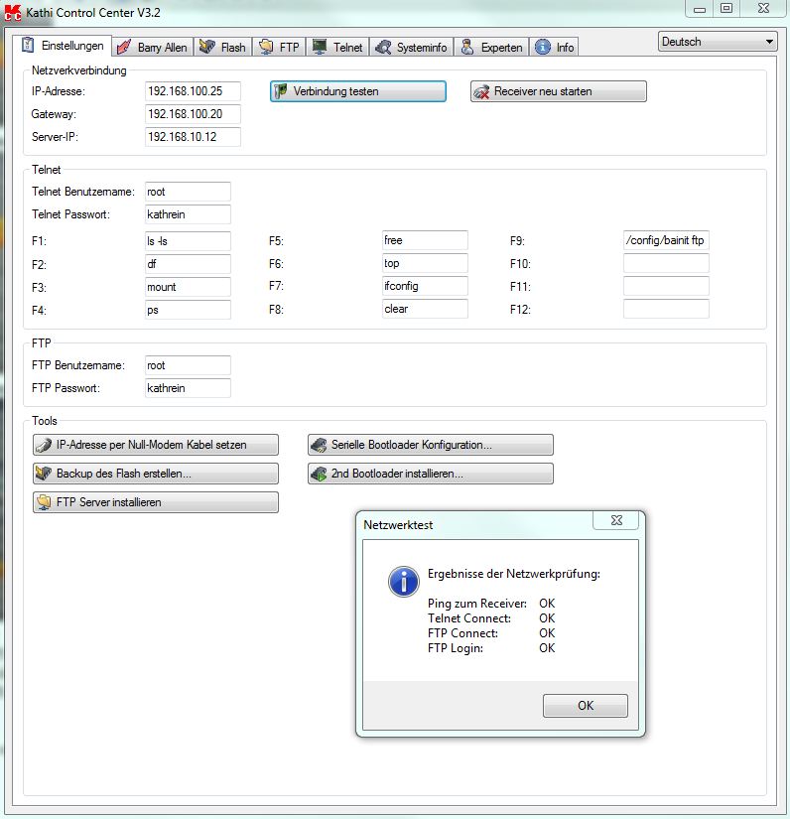Click Verbindung testen button

[358, 91]
